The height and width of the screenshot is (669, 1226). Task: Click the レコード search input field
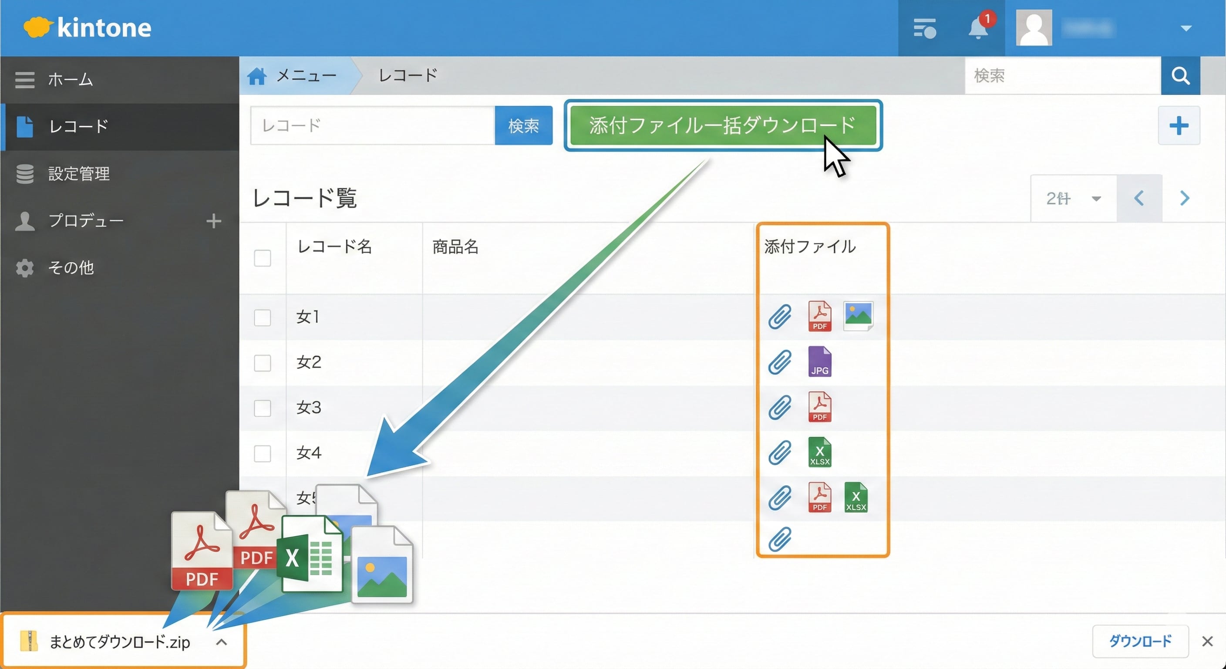(373, 126)
